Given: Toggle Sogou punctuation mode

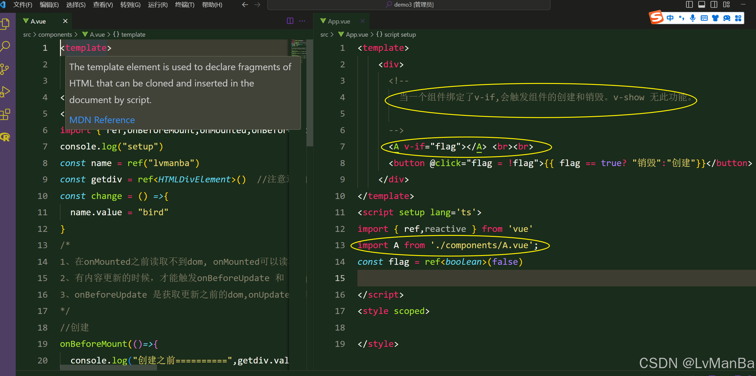Looking at the screenshot, I should click(681, 18).
